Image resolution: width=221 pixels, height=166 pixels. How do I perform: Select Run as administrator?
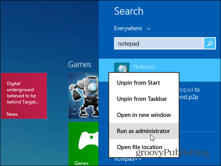coord(144,131)
